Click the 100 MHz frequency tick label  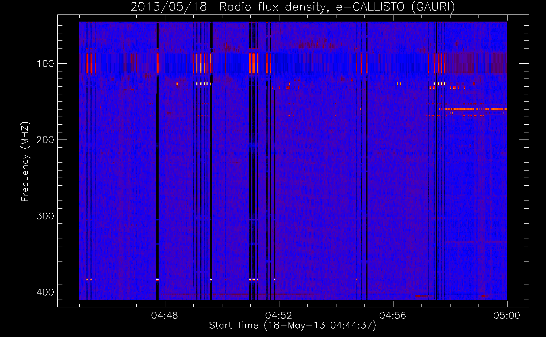(x=45, y=64)
